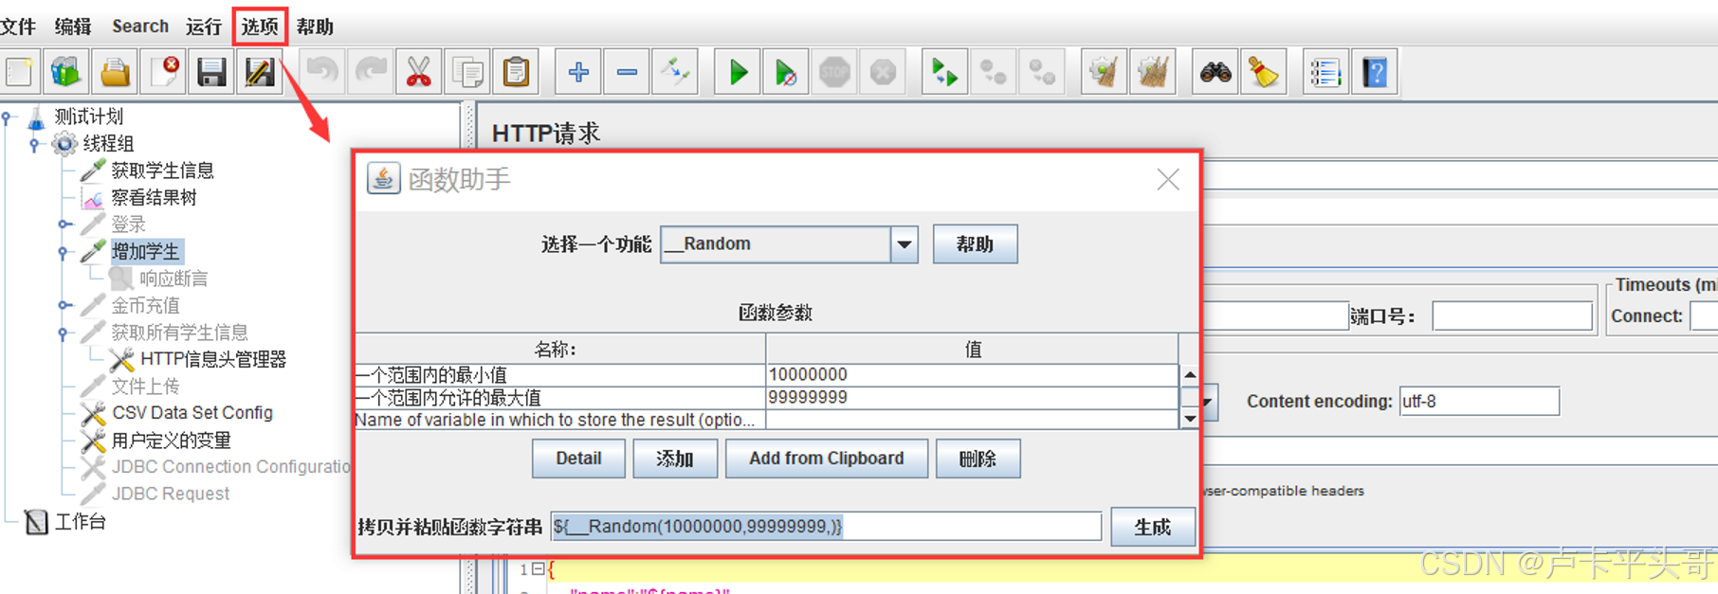Click the 删除 button
Screen dimensions: 1718x594
click(978, 459)
